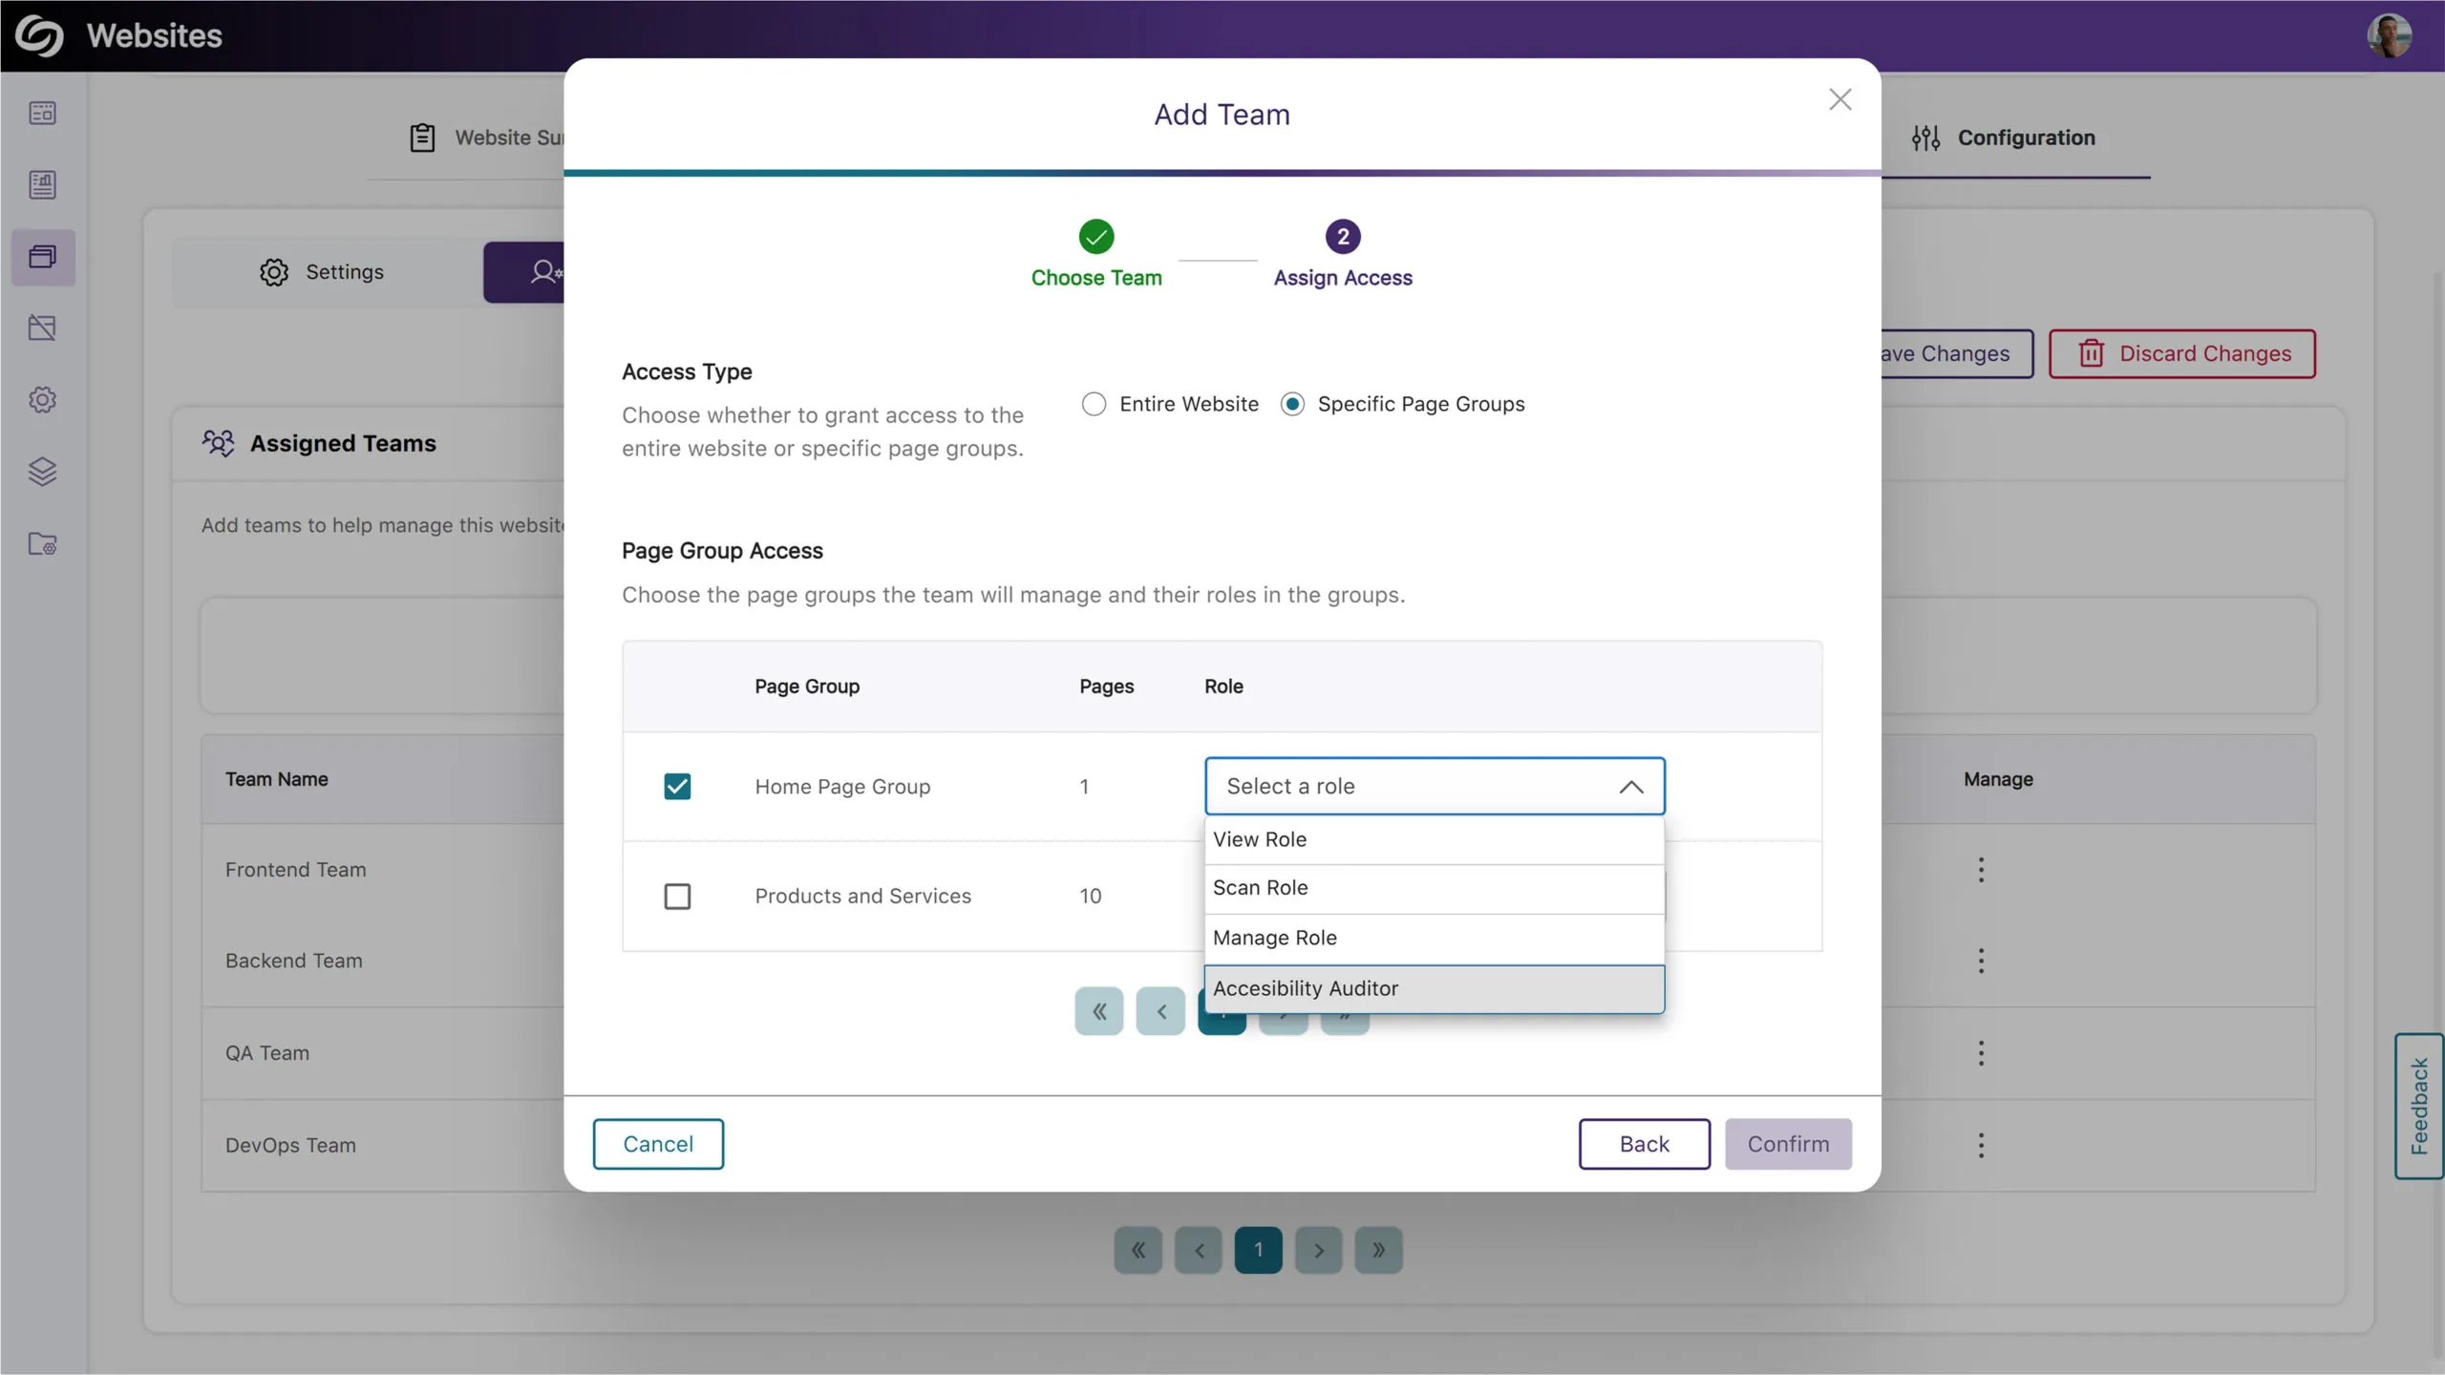Image resolution: width=2445 pixels, height=1375 pixels.
Task: Click the layers stack sidebar icon
Action: (x=42, y=472)
